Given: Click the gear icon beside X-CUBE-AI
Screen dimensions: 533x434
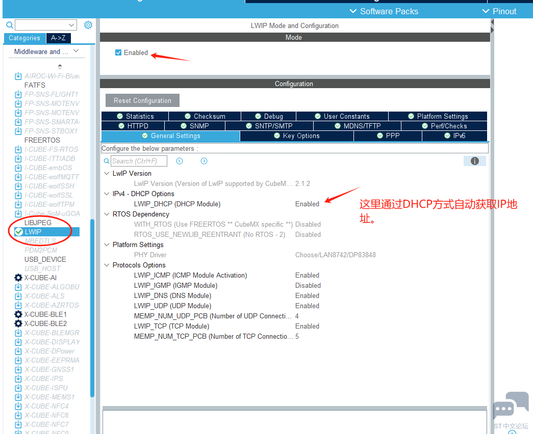Looking at the screenshot, I should coord(18,278).
